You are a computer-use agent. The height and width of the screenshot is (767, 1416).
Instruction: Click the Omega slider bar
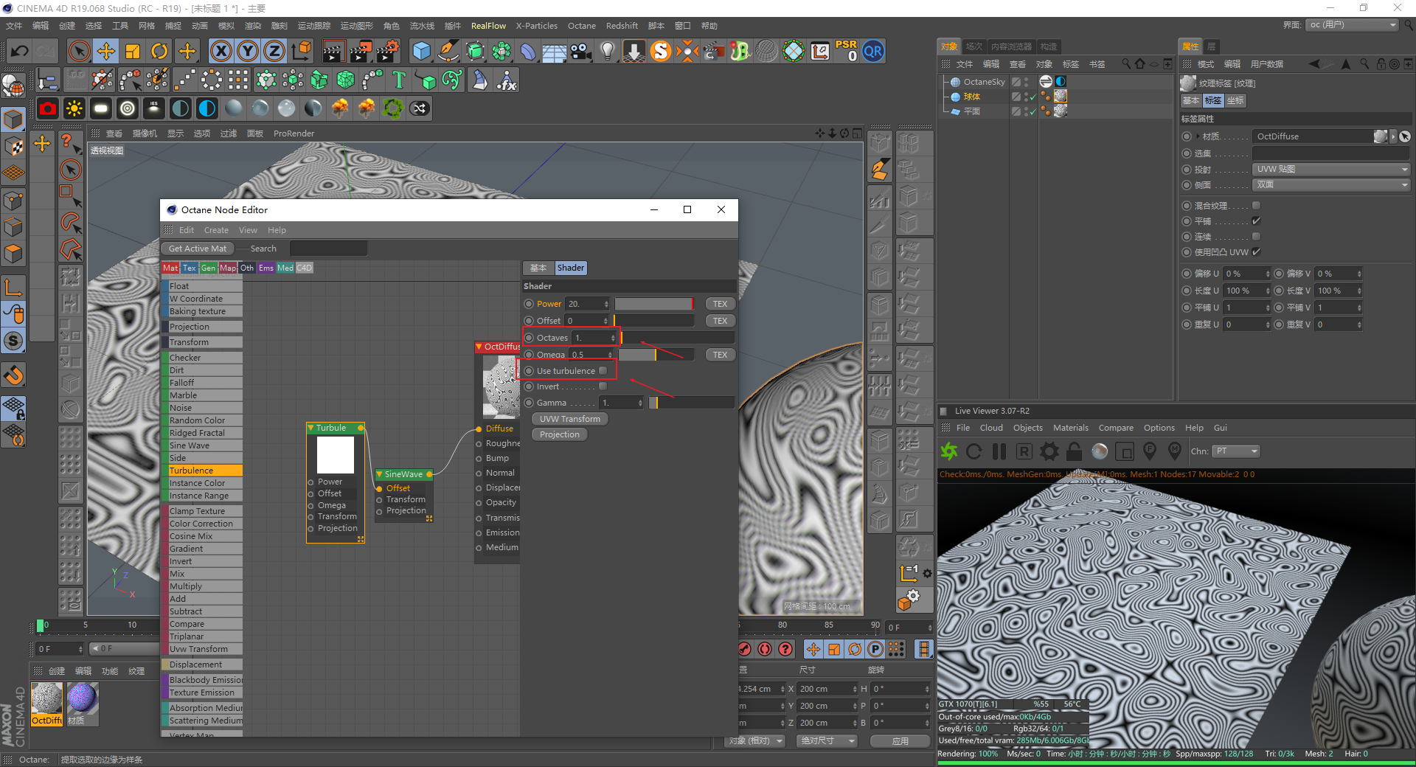[655, 355]
